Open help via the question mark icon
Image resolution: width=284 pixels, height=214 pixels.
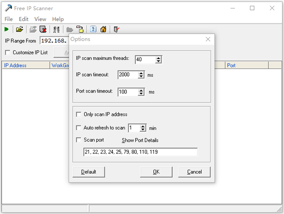pyautogui.click(x=93, y=29)
